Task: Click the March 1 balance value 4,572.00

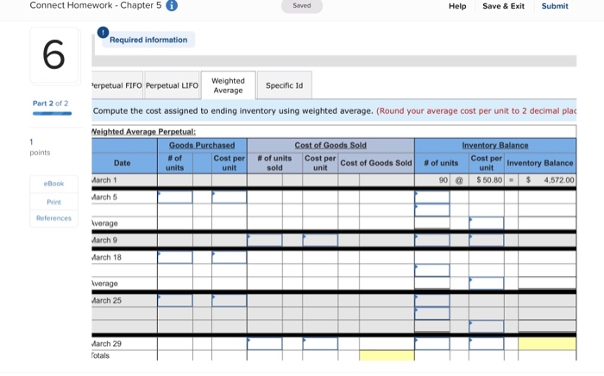Action: [x=559, y=180]
